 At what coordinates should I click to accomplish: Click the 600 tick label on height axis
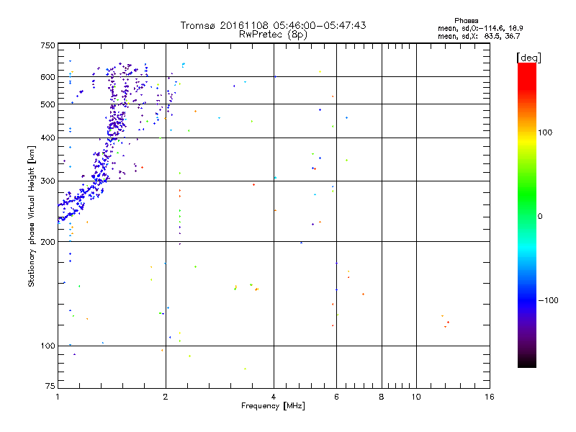click(x=48, y=77)
